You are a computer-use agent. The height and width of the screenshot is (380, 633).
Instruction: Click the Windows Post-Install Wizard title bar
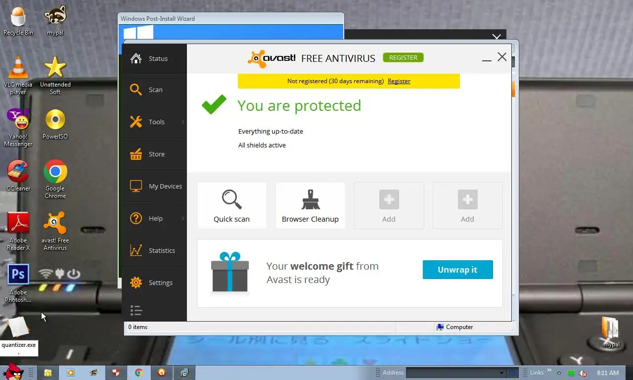point(231,19)
